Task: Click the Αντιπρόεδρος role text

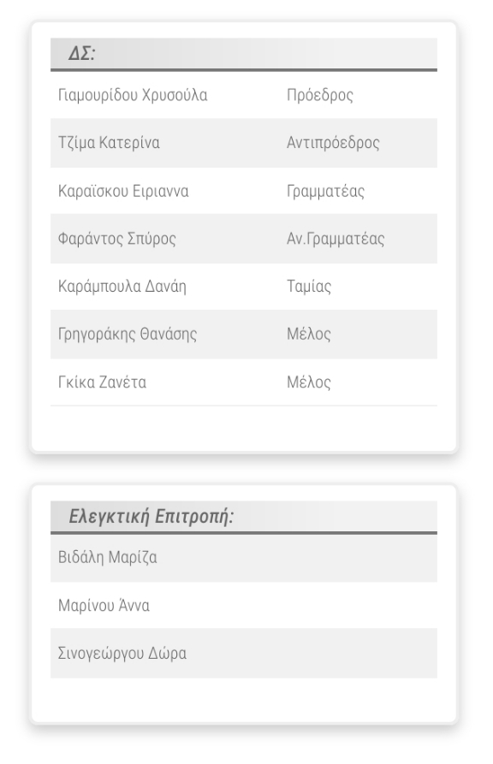Action: coord(333,143)
